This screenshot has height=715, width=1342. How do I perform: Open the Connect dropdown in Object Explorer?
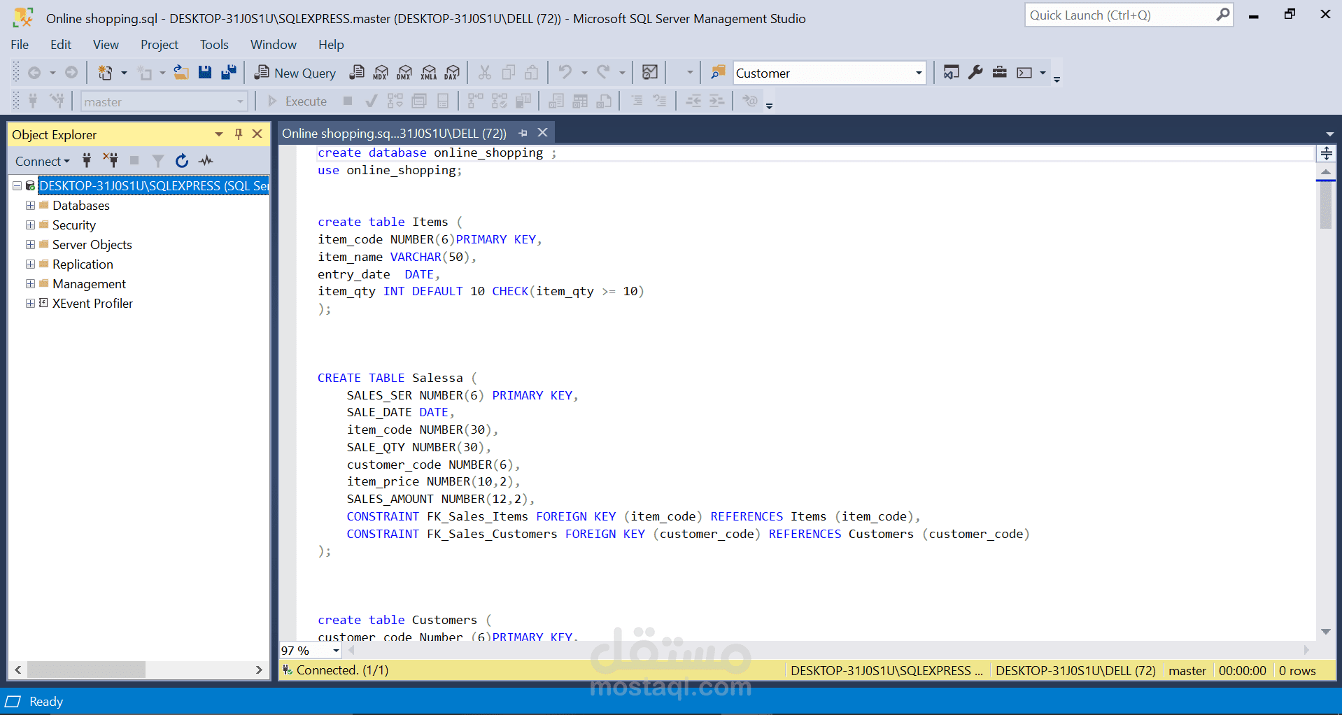click(x=43, y=162)
